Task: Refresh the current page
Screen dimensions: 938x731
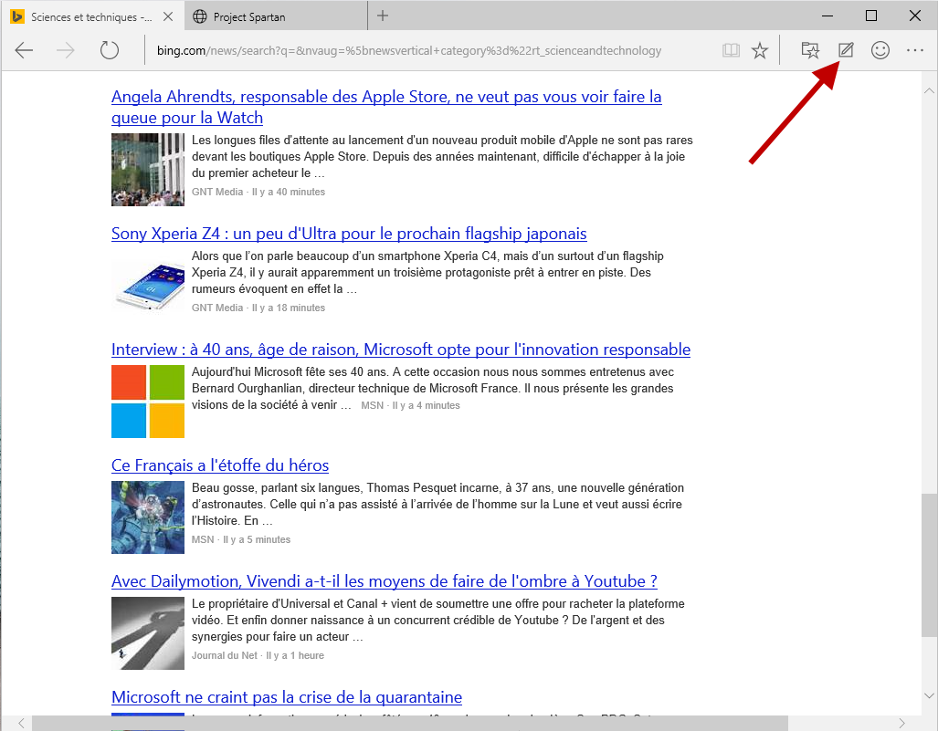Action: pos(109,50)
